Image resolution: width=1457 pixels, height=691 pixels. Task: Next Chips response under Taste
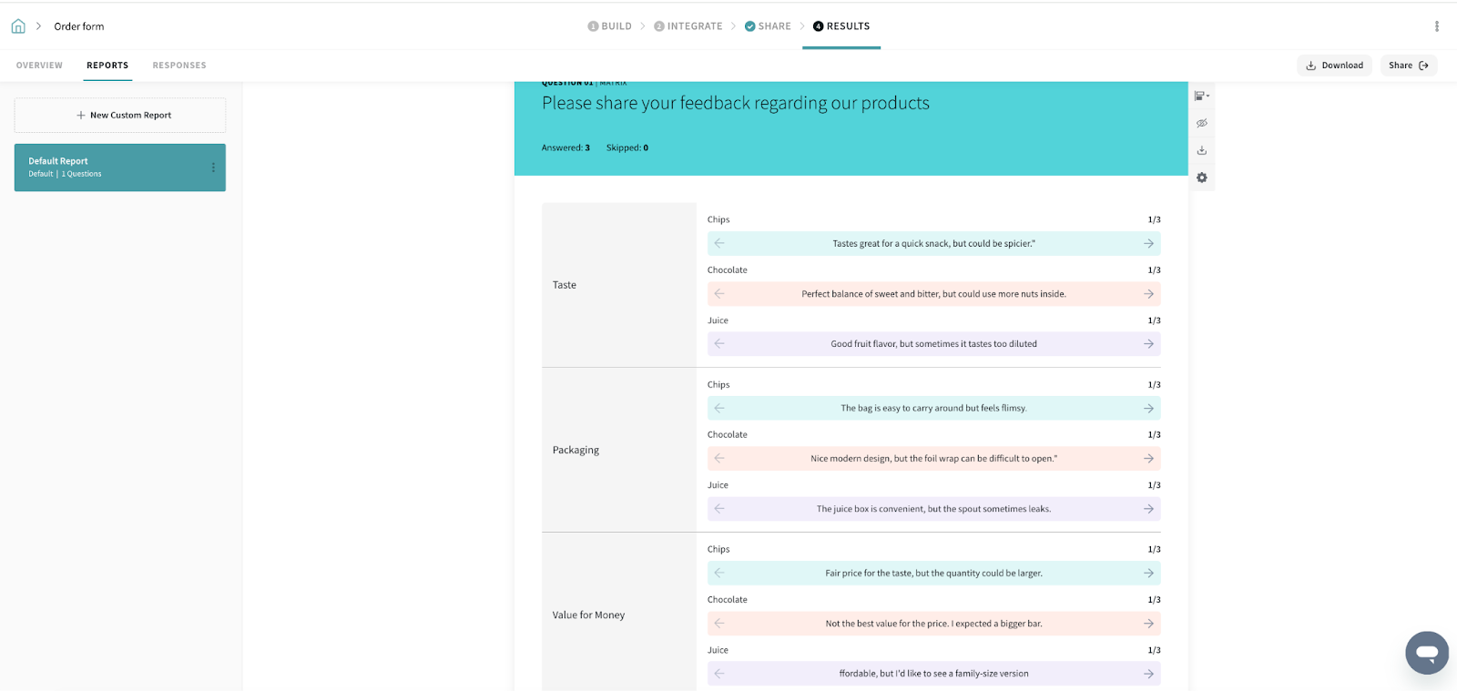point(1148,244)
